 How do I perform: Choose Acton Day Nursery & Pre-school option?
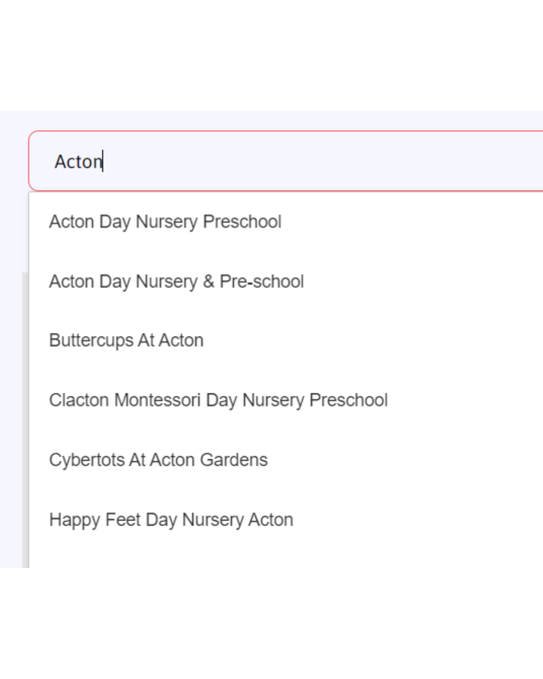click(x=286, y=281)
